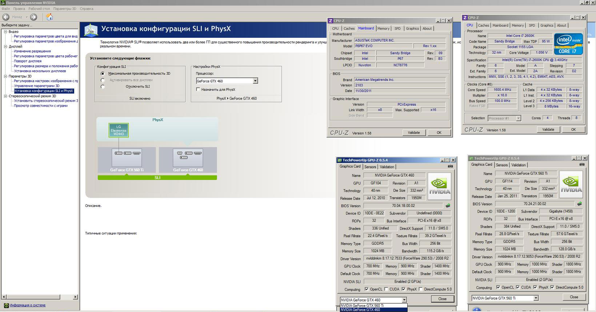Choose 'NVIDIA GeForce GTX 560 Ti' from open dropdown list
Image resolution: width=596 pixels, height=312 pixels.
coord(373,305)
